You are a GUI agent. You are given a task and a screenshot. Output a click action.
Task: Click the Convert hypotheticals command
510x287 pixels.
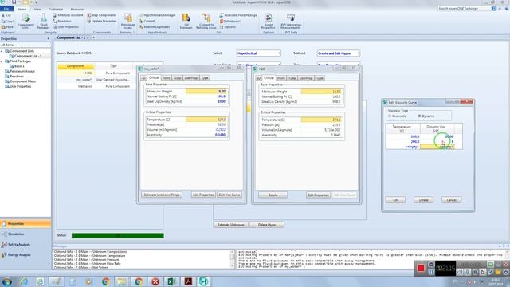tap(147, 22)
